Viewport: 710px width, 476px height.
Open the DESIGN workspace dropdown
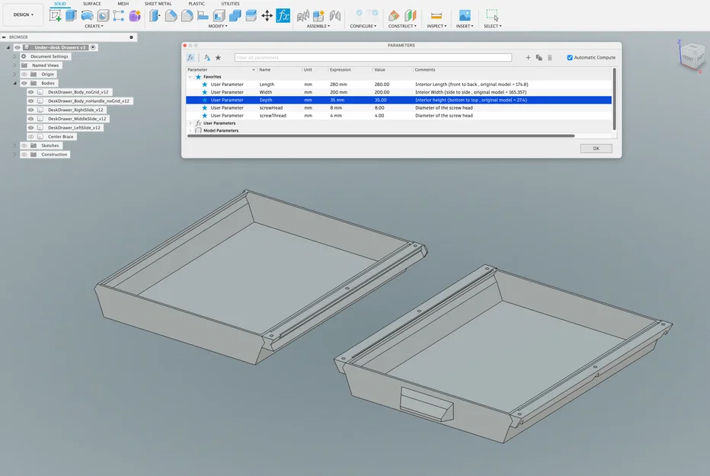point(23,14)
